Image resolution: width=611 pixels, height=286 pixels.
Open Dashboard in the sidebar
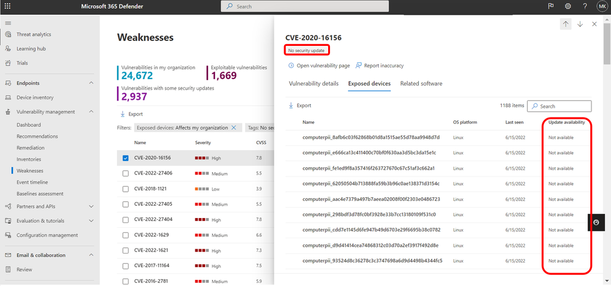(29, 125)
